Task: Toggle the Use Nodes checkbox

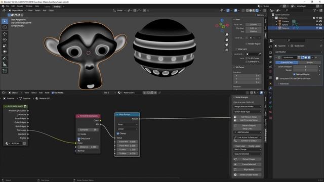Action: pos(53,93)
